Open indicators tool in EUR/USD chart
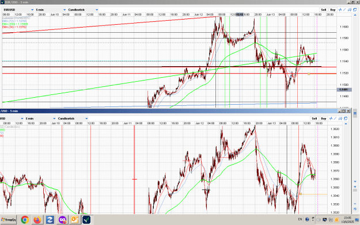Image resolution: width=360 pixels, height=225 pixels. click(340, 10)
